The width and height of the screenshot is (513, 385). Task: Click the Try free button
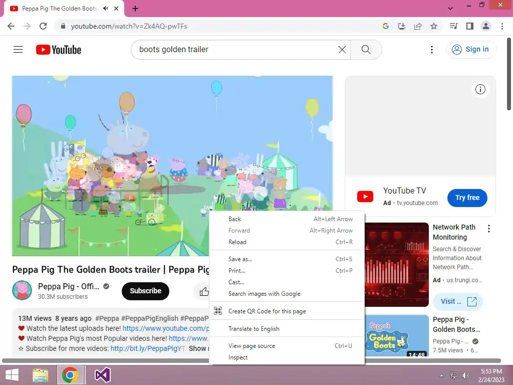467,198
